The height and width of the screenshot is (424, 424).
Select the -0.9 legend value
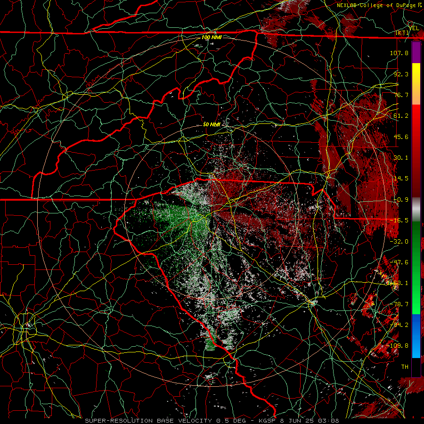coord(401,200)
